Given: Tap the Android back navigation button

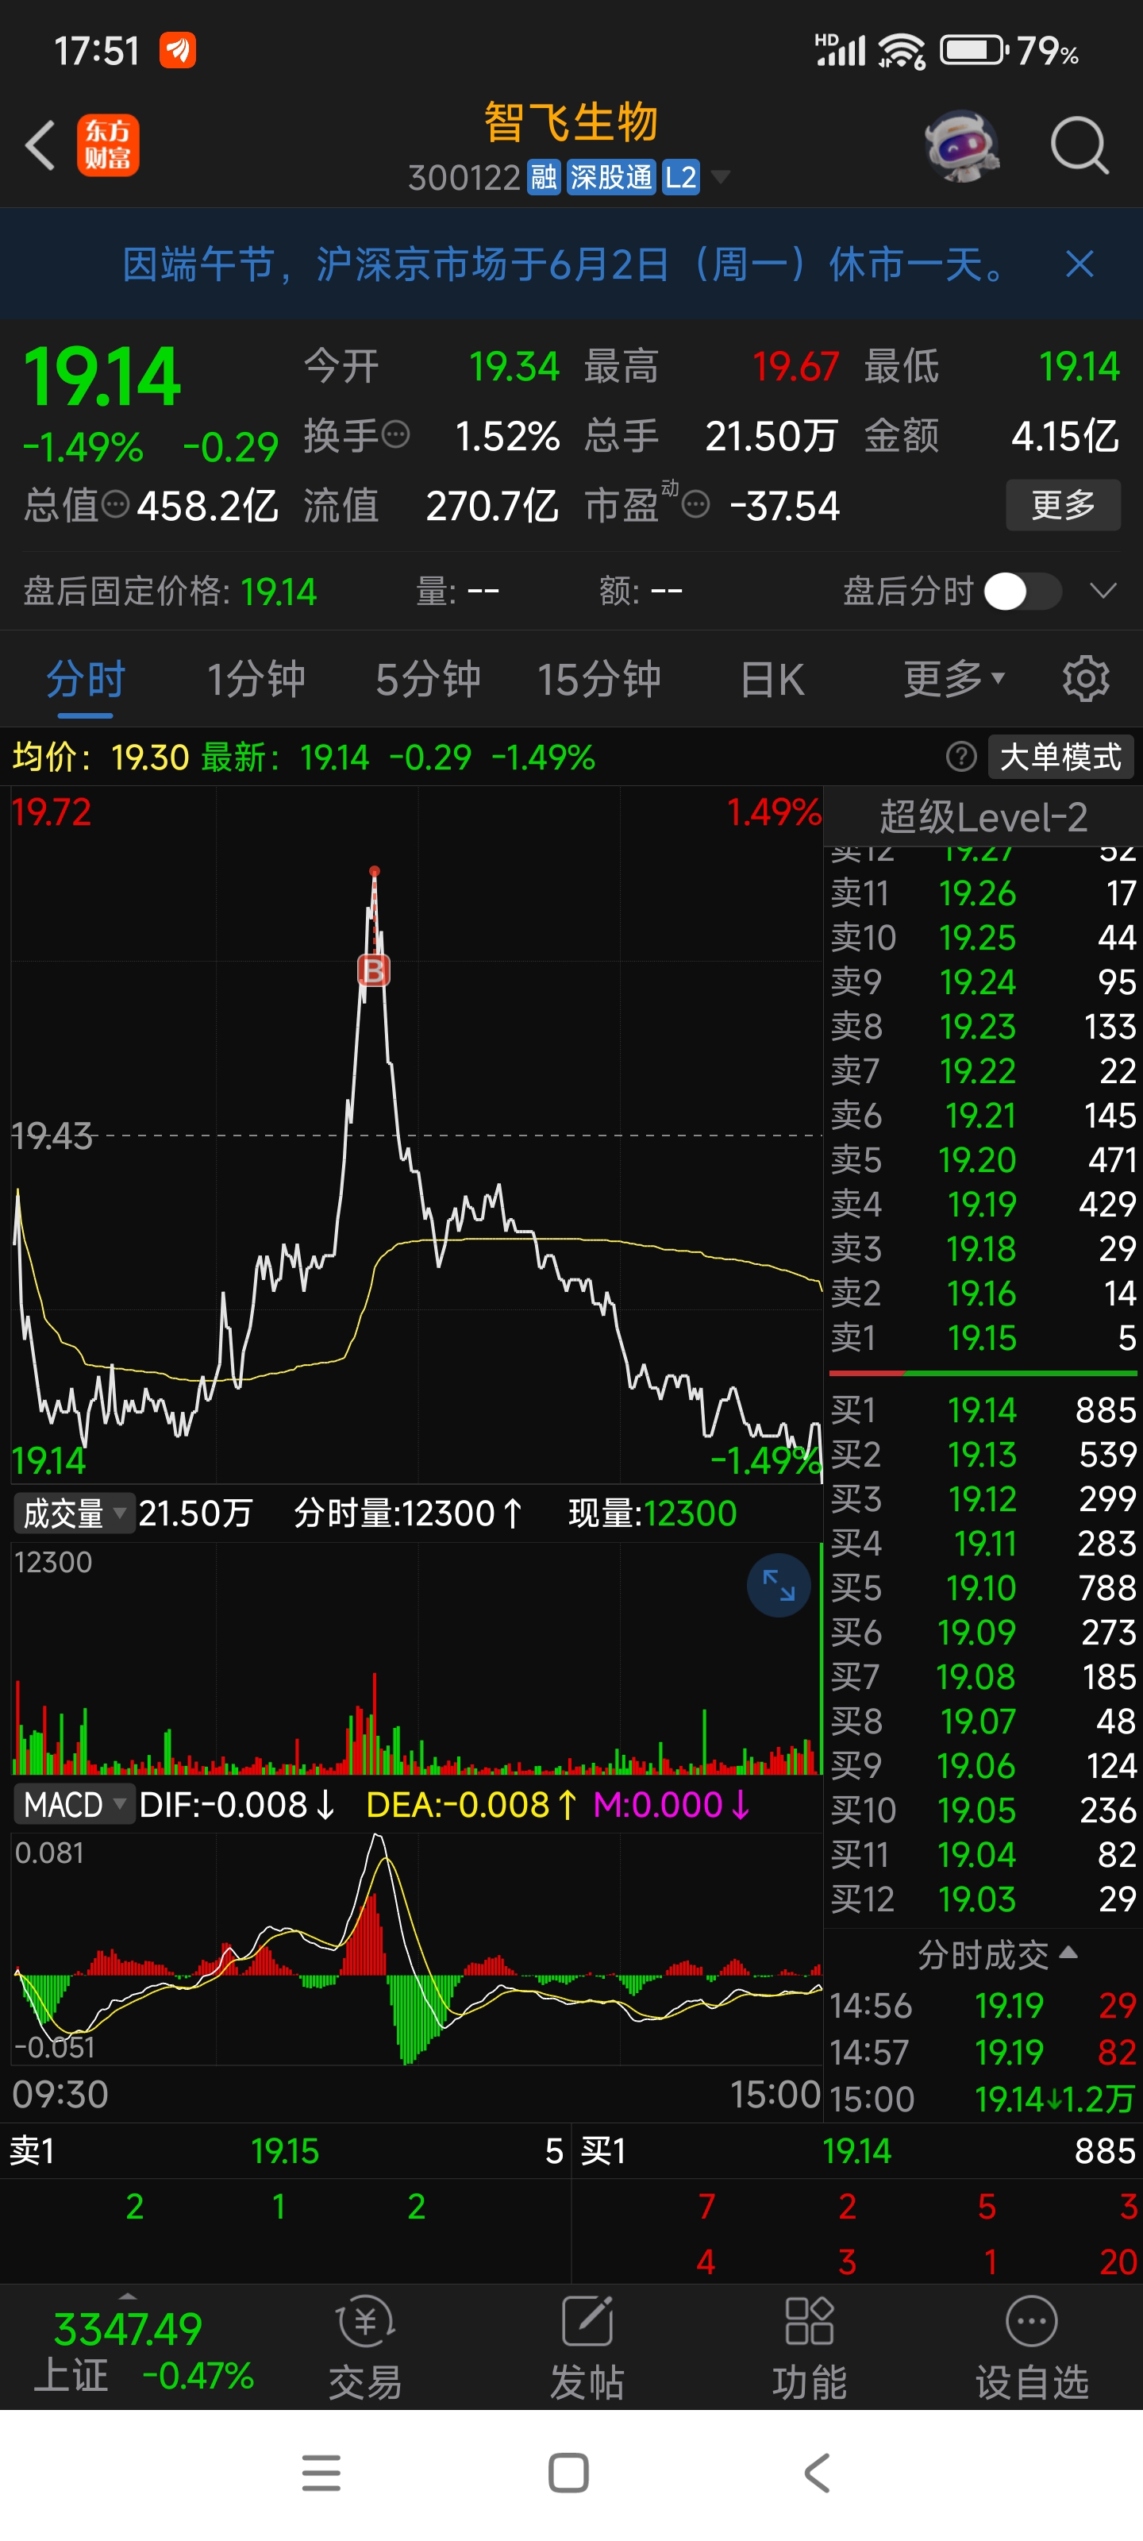Looking at the screenshot, I should coord(818,2473).
